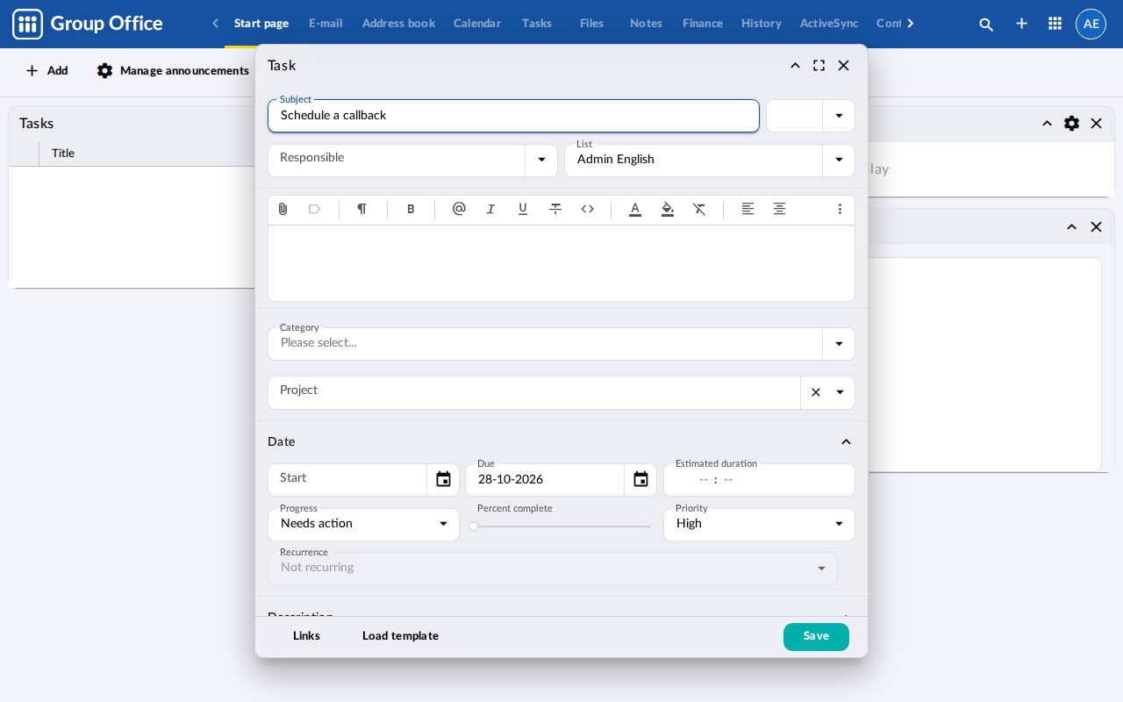Insert a mention with the @ icon
1123x702 pixels.
(x=459, y=209)
